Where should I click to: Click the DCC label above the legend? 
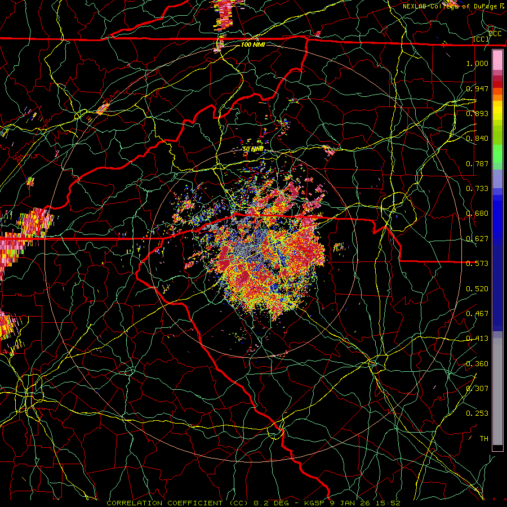495,34
